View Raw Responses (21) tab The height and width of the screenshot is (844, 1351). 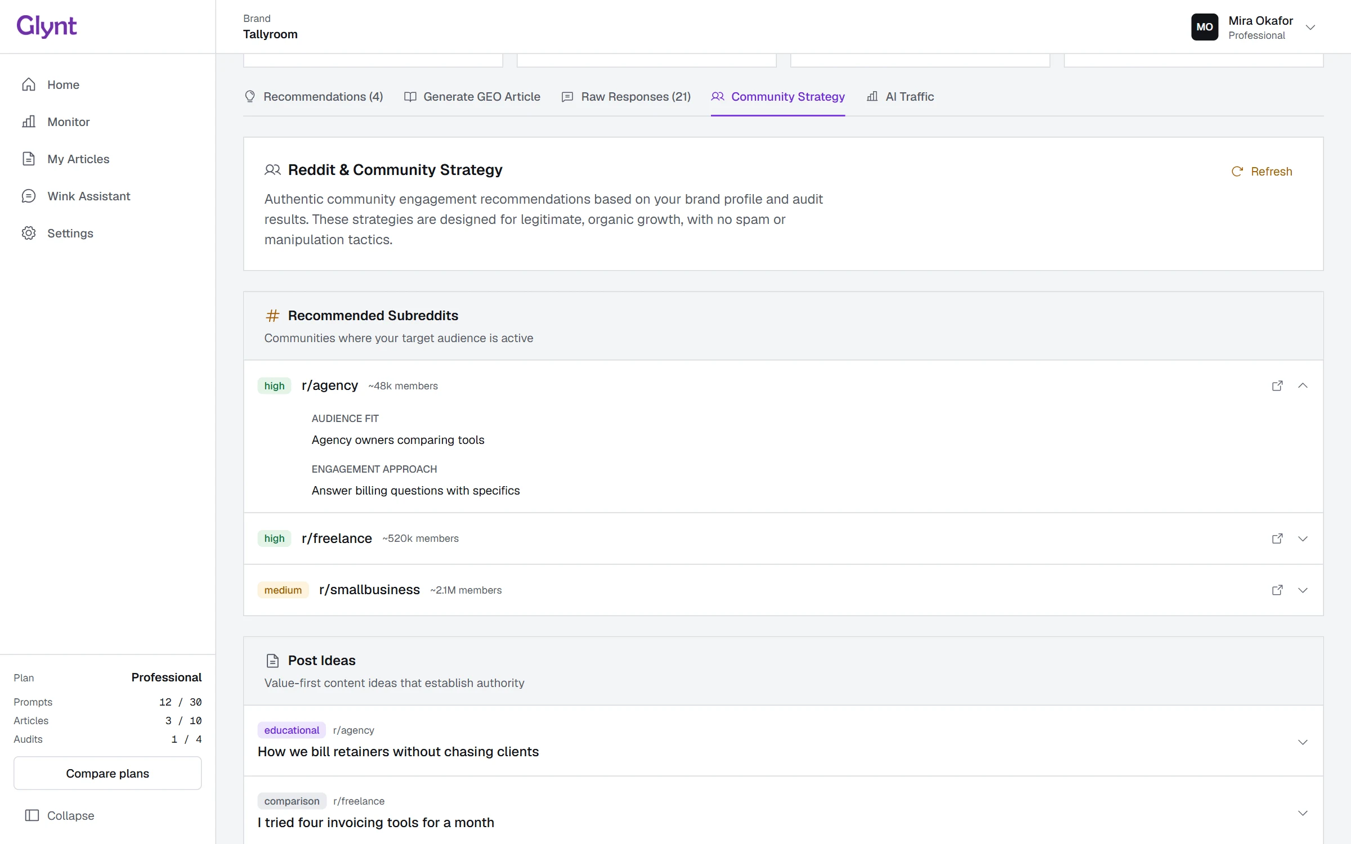pos(626,97)
